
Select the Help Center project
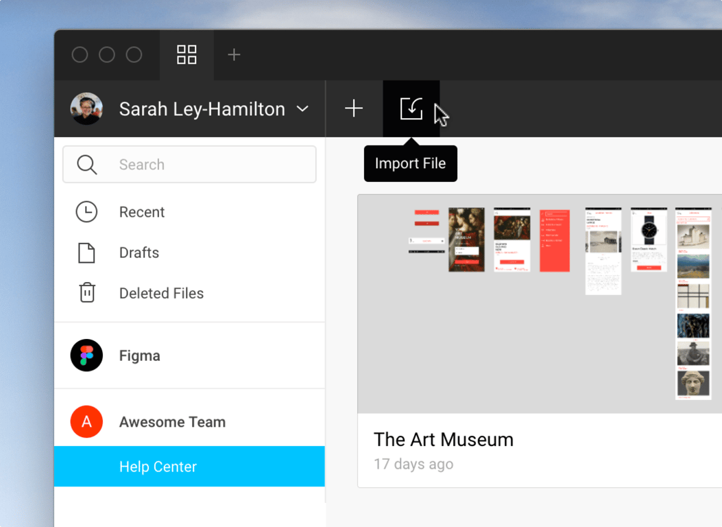click(158, 467)
